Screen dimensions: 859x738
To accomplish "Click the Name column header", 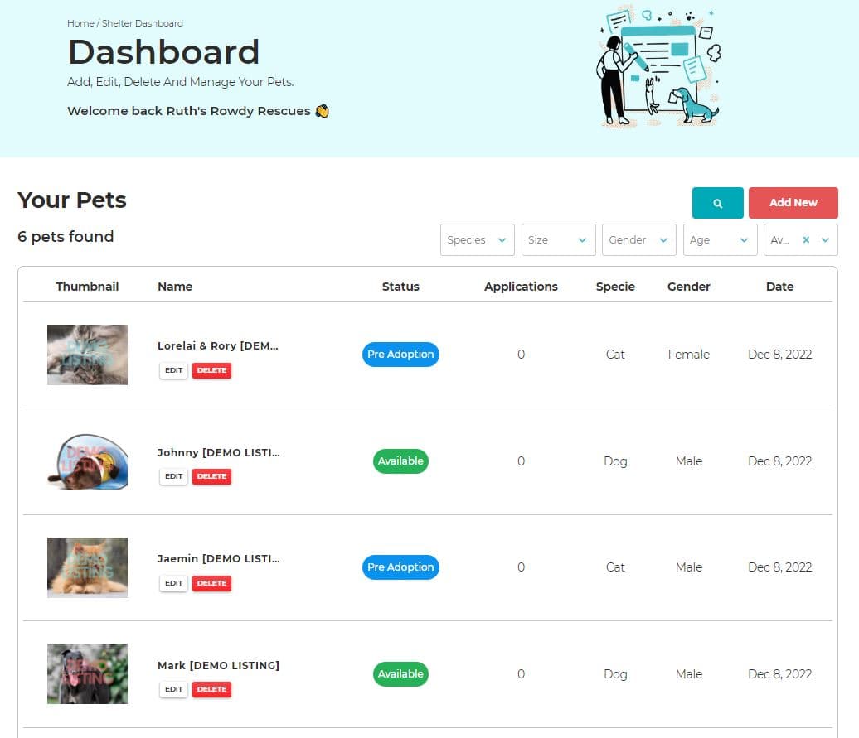I will tap(174, 286).
